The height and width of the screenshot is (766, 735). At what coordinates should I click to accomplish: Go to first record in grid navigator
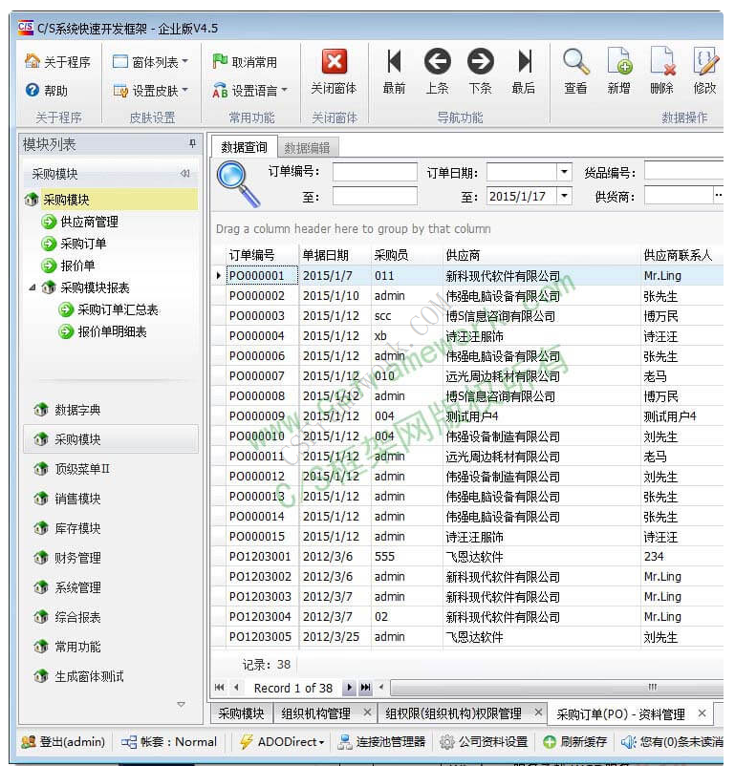click(220, 688)
